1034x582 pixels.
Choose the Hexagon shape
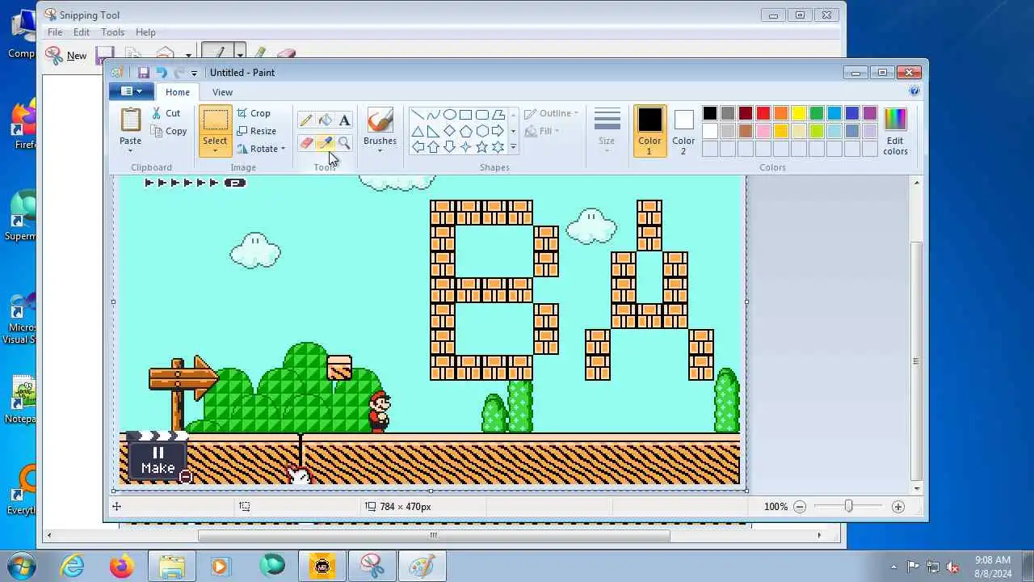pos(482,131)
